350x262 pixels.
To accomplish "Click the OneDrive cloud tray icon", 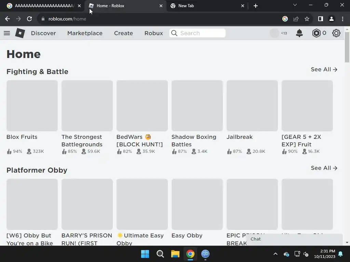I will pos(286,254).
